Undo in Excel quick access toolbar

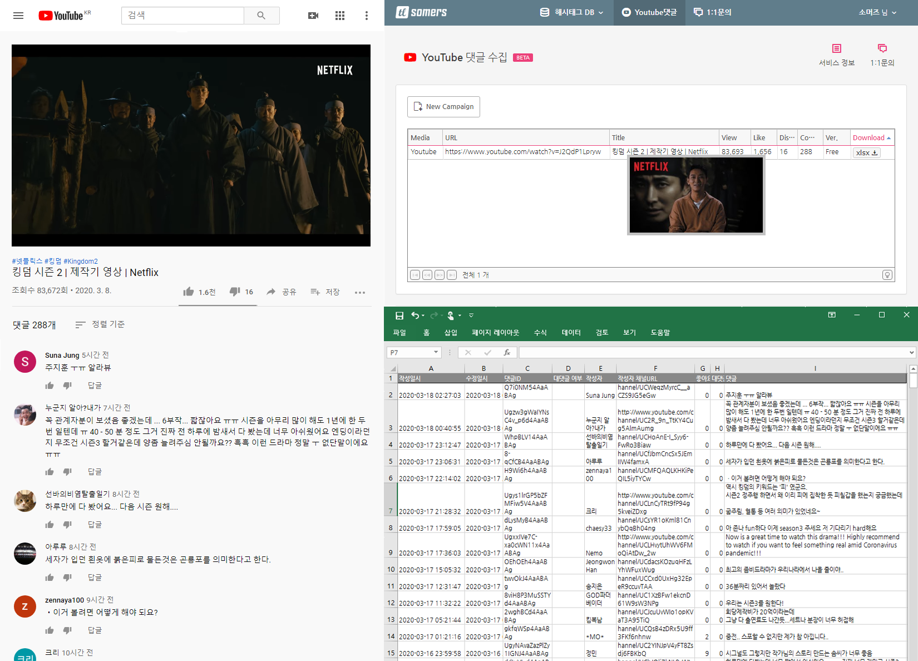tap(414, 315)
